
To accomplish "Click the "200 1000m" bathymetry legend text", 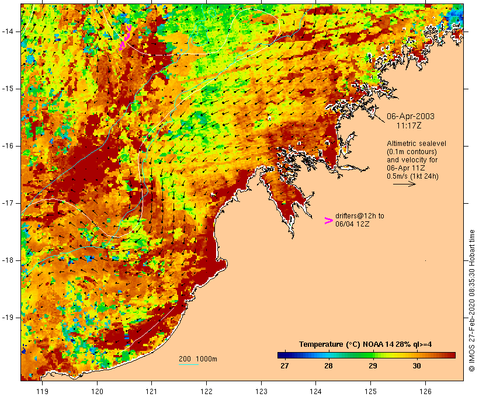I will tap(198, 359).
